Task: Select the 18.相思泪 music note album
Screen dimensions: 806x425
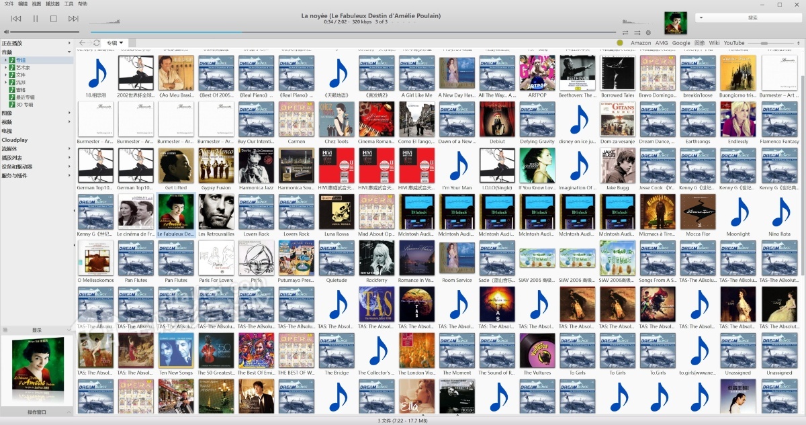Action: [96, 73]
